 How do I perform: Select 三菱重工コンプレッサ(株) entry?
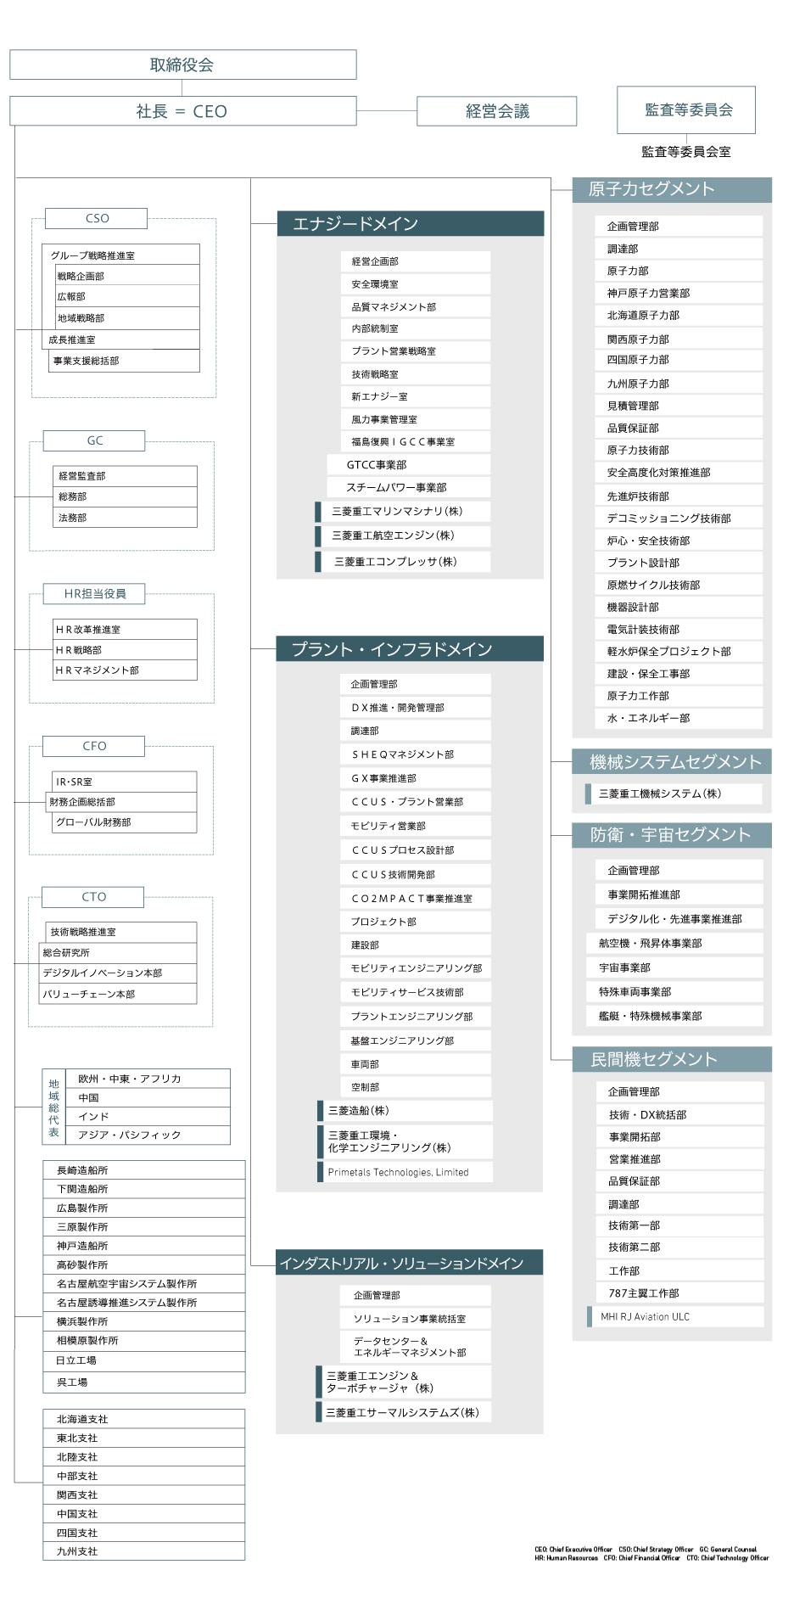click(x=403, y=562)
